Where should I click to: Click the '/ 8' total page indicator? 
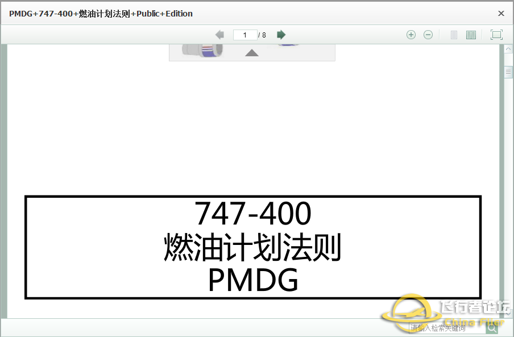click(x=263, y=35)
